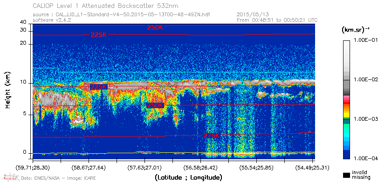Click the '(Latitude ; Longitude)' axis title

coord(188,178)
